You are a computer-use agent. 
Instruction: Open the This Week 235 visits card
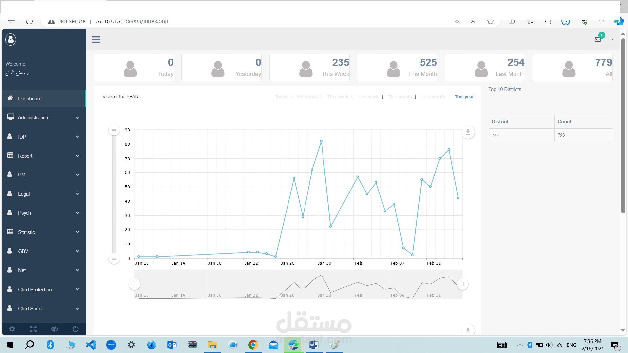coord(309,68)
